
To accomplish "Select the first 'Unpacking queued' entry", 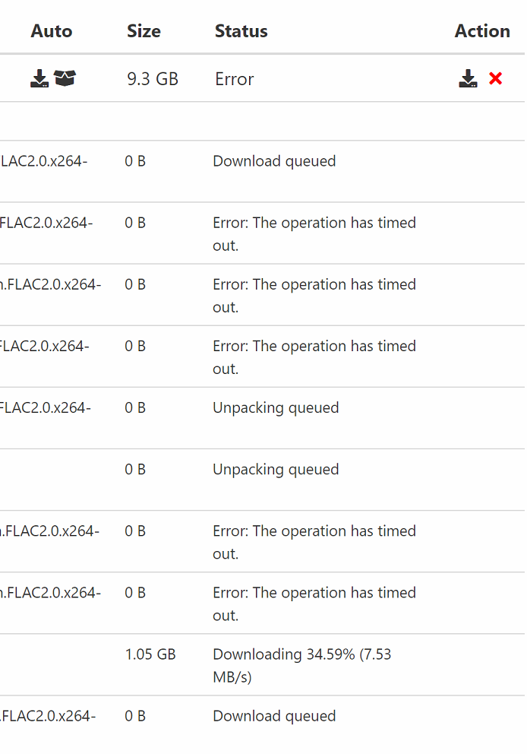I will point(276,407).
